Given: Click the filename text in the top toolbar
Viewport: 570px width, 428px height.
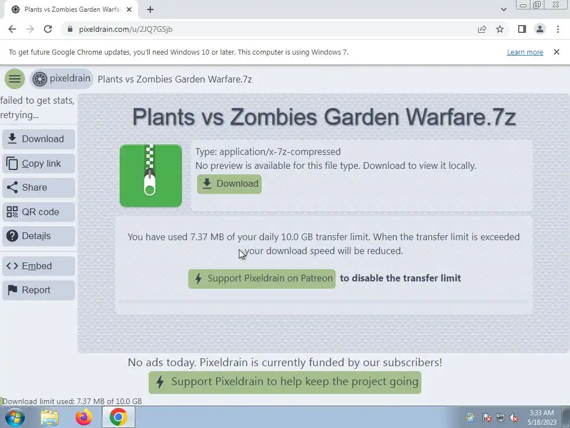Looking at the screenshot, I should click(x=175, y=79).
